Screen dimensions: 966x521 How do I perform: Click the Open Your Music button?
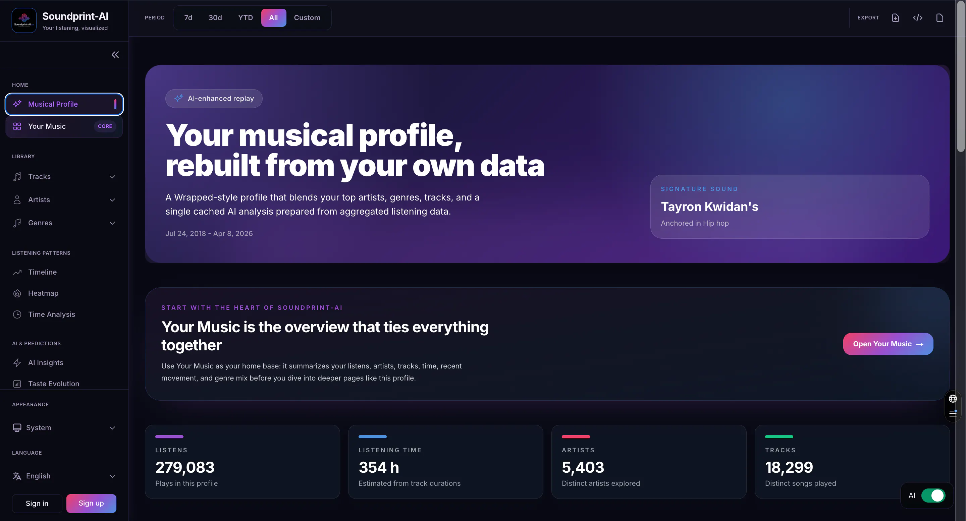888,344
